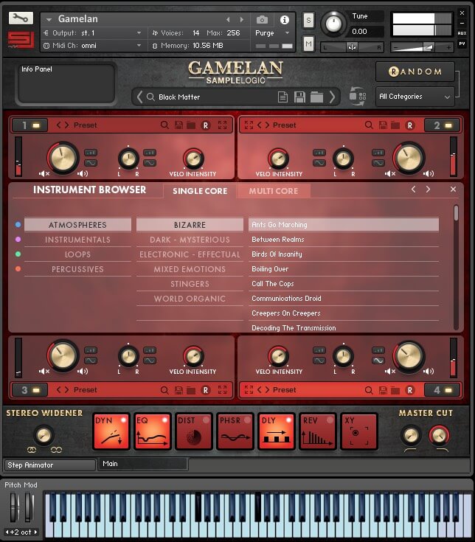Click the instrument list scrollbar

(456, 212)
